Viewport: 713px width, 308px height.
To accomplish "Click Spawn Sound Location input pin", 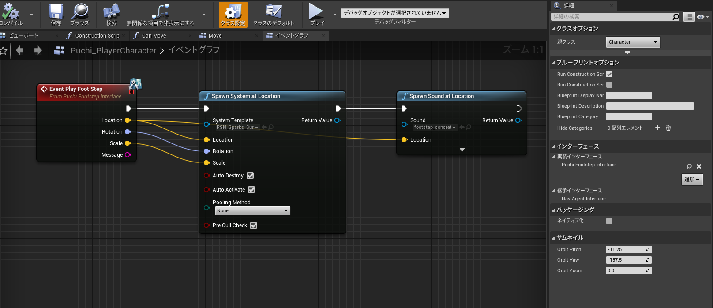I will [404, 139].
